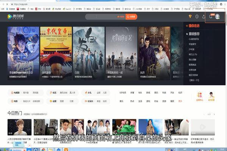Open the client download monitor icon
Image resolution: width=227 pixels, height=151 pixels.
pos(211,17)
